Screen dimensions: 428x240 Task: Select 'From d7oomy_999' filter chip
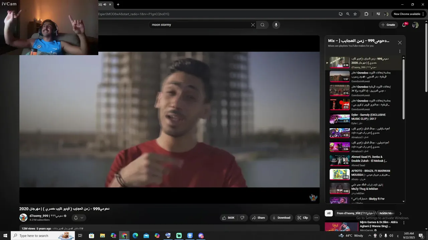(355, 213)
